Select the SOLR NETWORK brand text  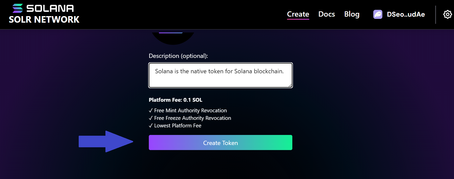click(x=44, y=19)
